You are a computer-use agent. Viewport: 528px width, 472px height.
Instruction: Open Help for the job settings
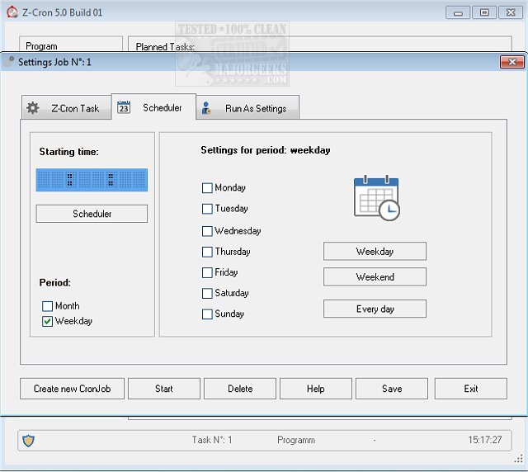pyautogui.click(x=315, y=389)
